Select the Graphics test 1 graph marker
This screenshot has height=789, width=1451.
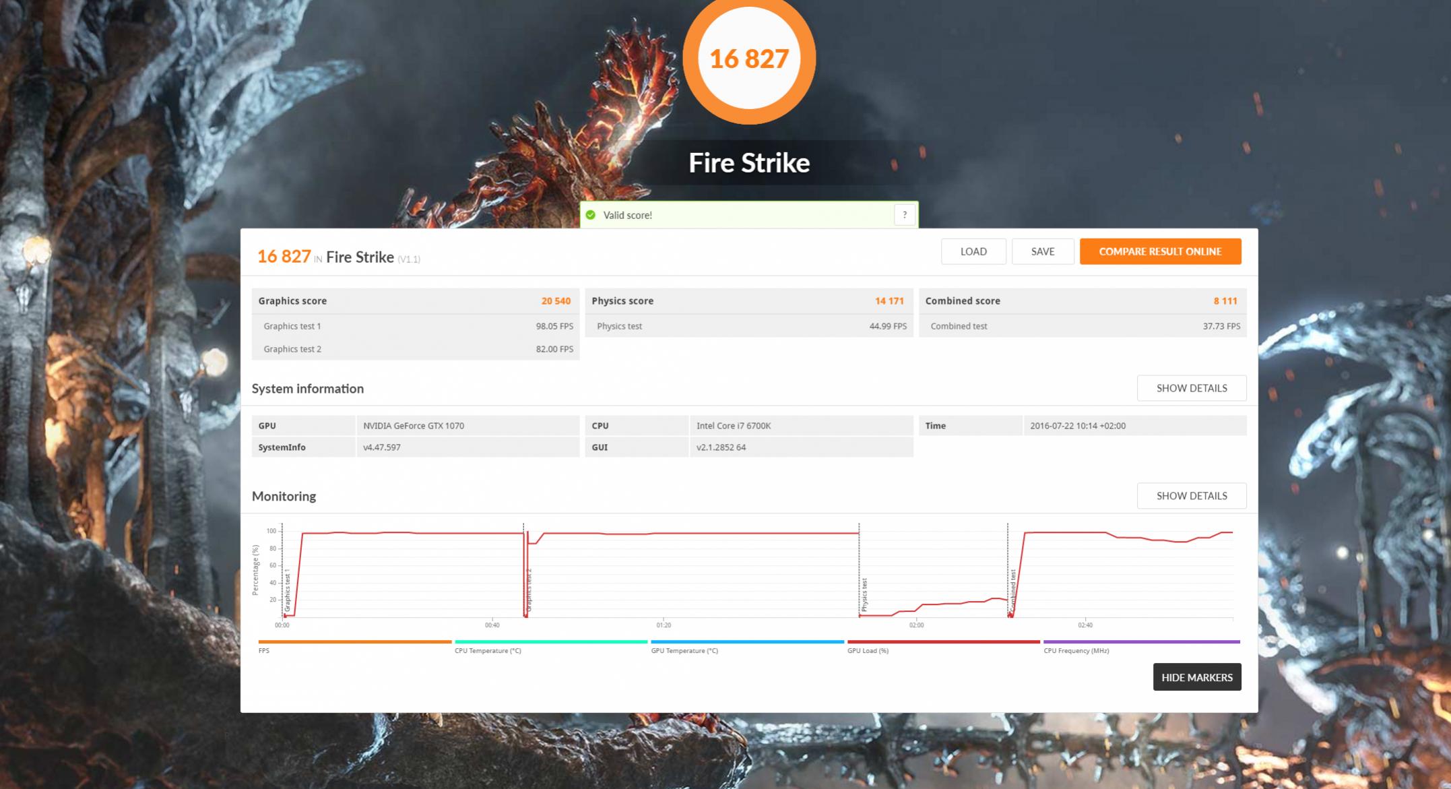287,590
